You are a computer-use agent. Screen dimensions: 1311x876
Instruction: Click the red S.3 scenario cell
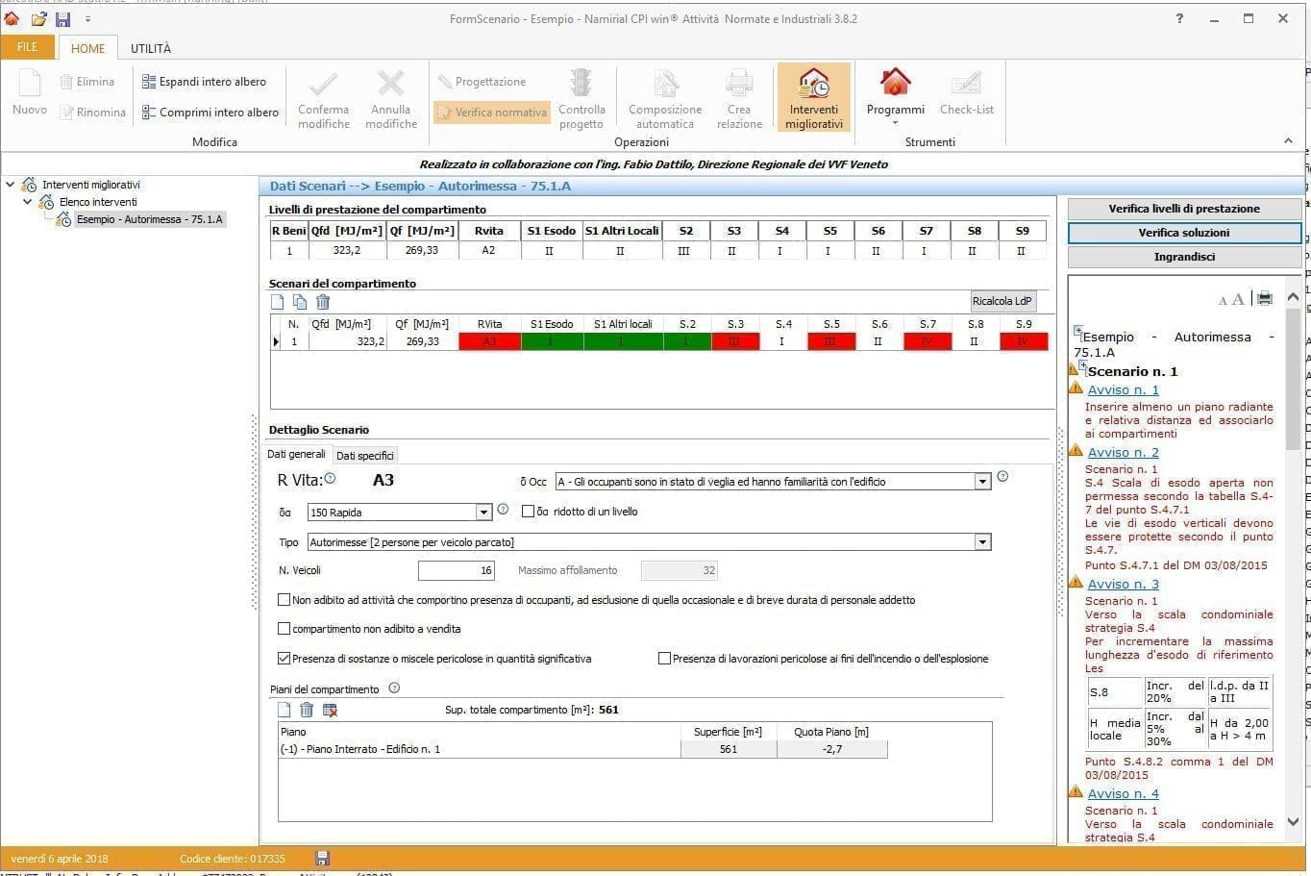click(x=734, y=341)
